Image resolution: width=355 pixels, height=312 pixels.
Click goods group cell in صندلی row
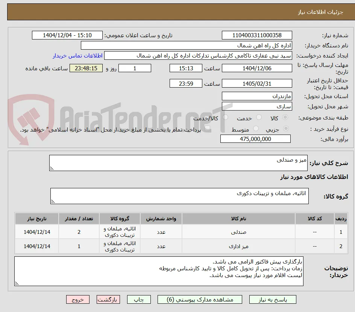pyautogui.click(x=120, y=232)
